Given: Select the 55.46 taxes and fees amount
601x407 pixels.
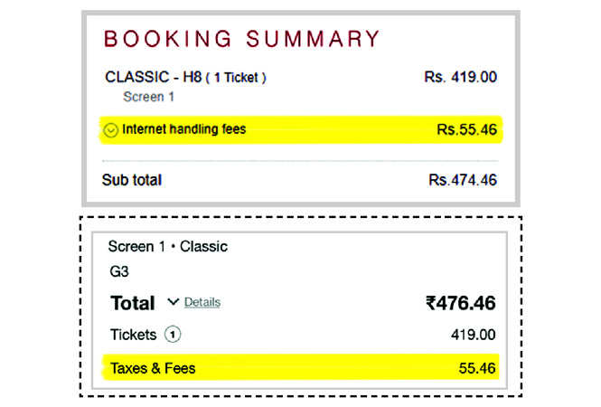Looking at the screenshot, I should tap(477, 368).
